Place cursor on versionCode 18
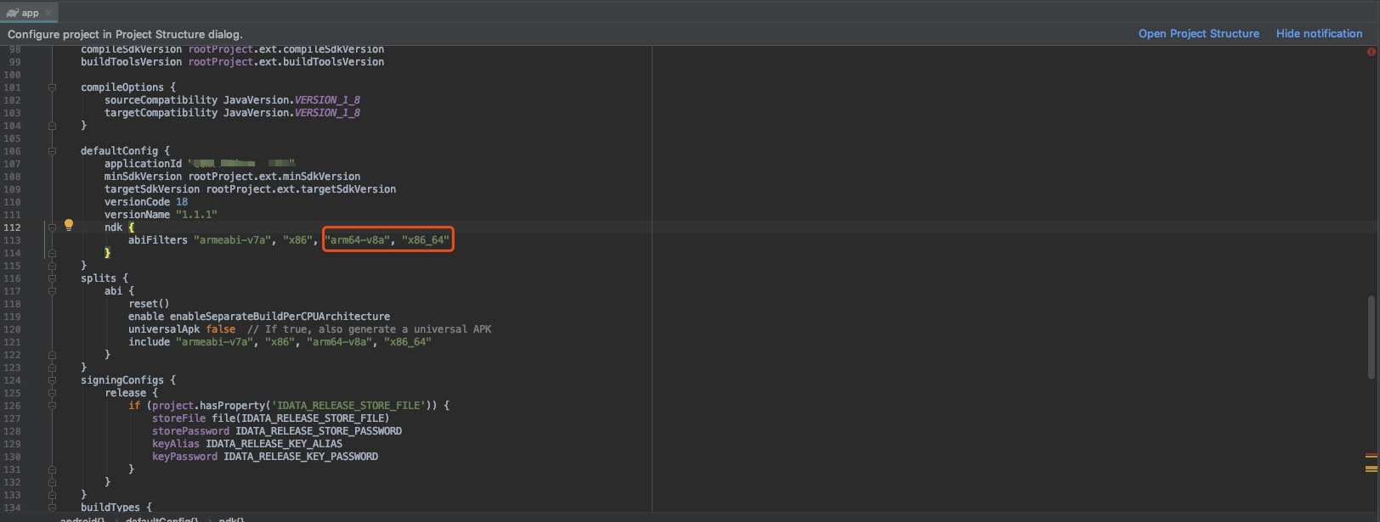This screenshot has height=522, width=1380. click(146, 202)
